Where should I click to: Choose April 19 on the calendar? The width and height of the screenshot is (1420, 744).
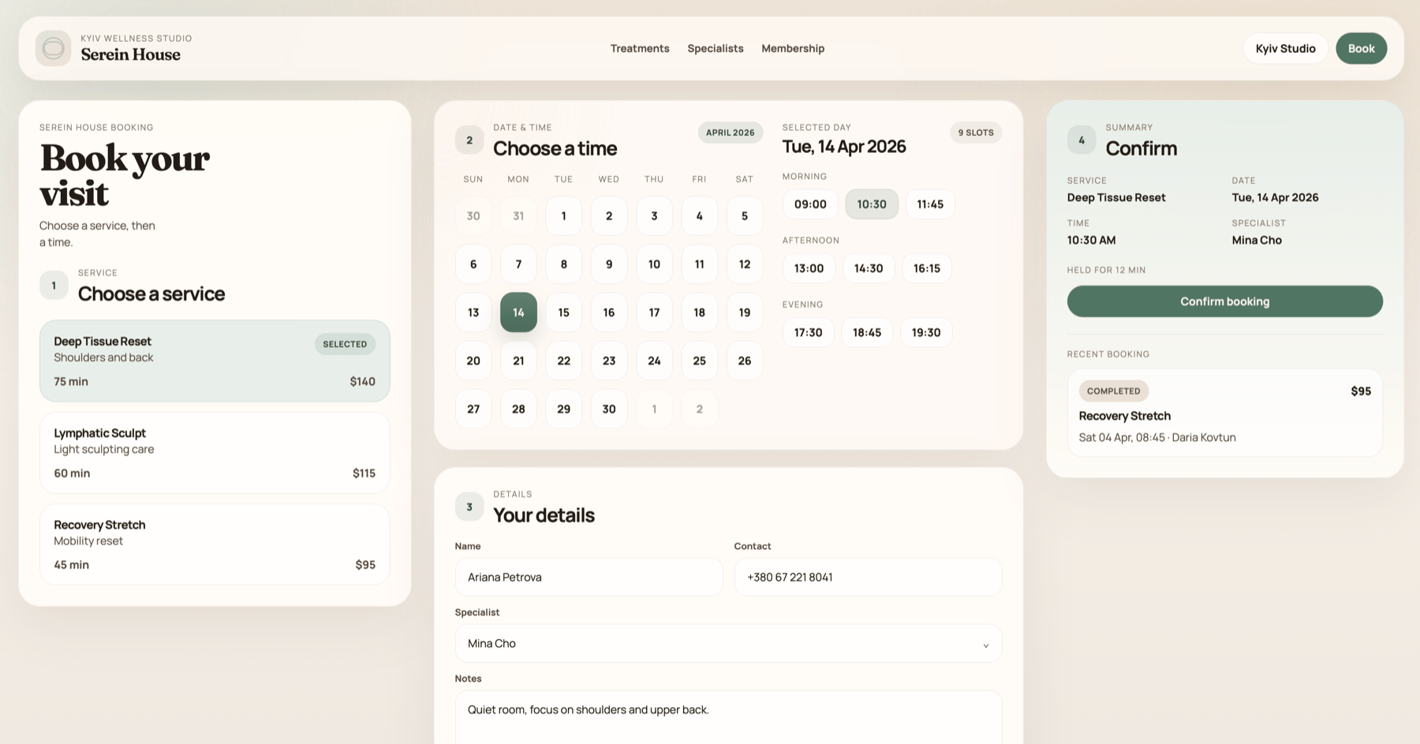pyautogui.click(x=744, y=312)
